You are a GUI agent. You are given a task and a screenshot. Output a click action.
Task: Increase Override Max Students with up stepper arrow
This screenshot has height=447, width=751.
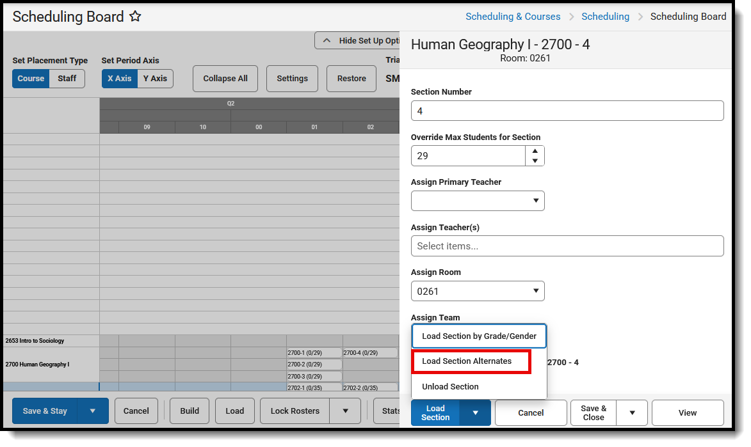(x=535, y=151)
